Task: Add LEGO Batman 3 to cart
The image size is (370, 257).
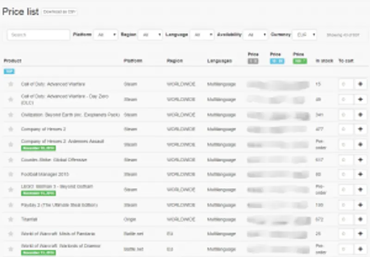Action: pos(360,190)
